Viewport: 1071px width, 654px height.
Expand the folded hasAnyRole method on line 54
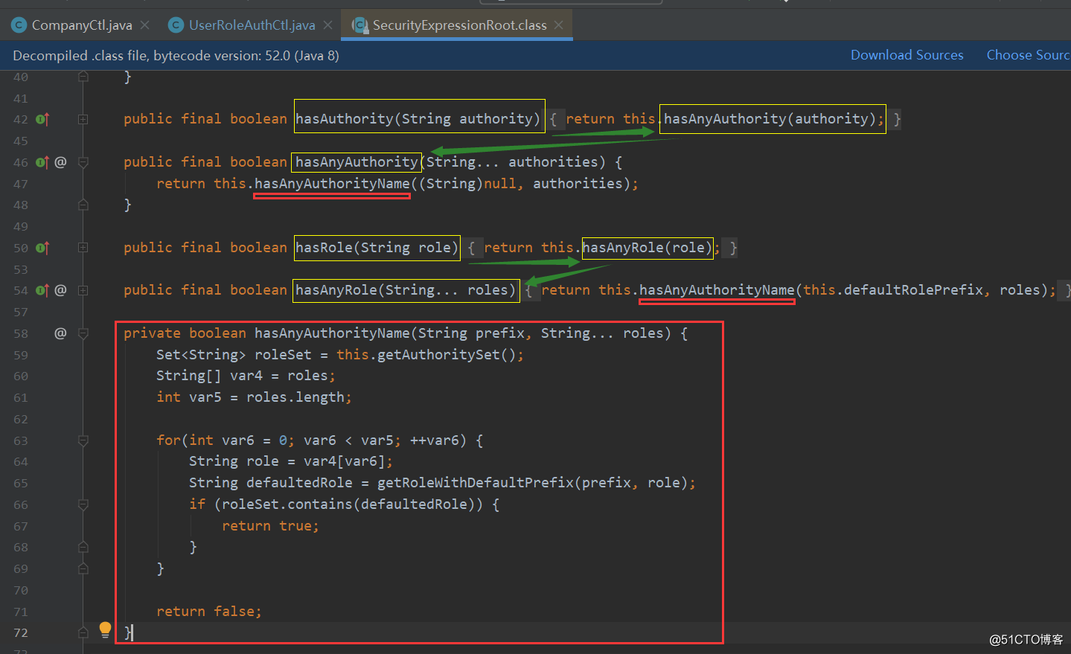click(x=83, y=290)
